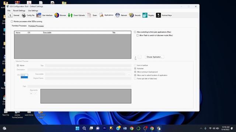236x132 pixels.
Task: Remove a permitted process with the minus button
Action: point(140,57)
